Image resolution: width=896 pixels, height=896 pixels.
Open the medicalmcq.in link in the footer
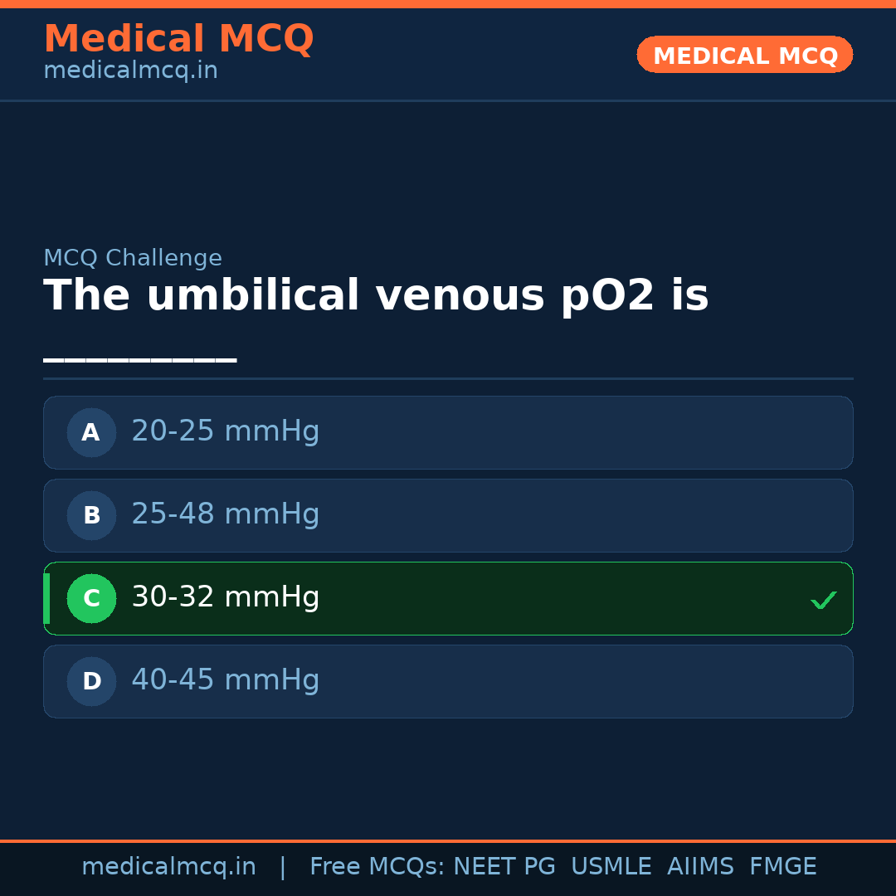point(168,867)
